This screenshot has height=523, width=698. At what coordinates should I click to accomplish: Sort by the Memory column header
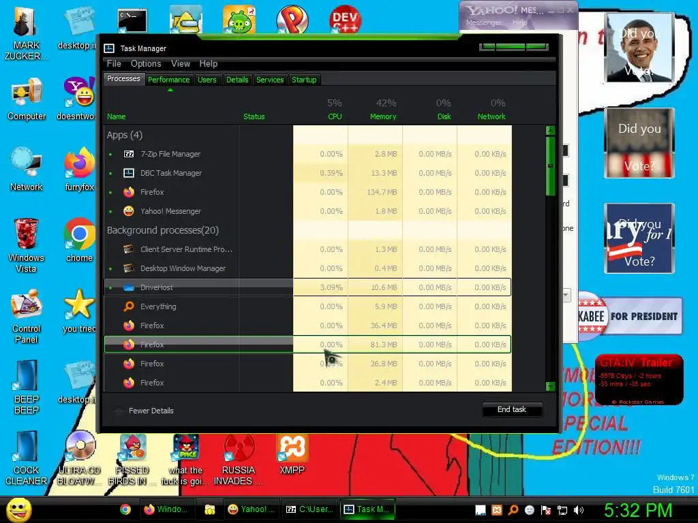point(383,116)
